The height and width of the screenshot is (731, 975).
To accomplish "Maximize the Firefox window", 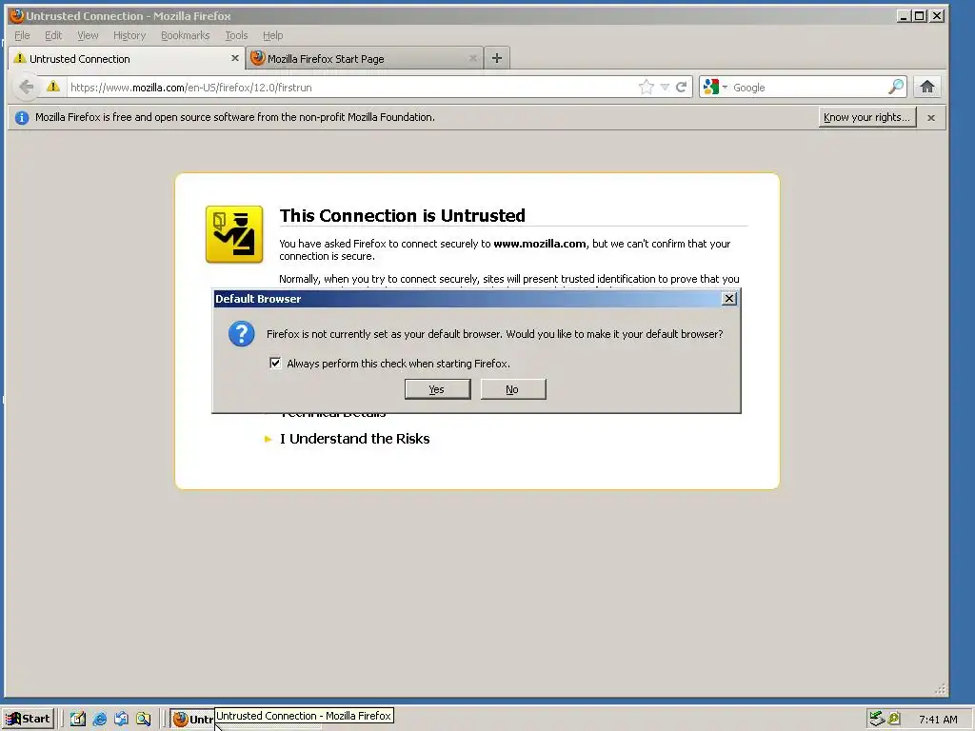I will [x=920, y=16].
